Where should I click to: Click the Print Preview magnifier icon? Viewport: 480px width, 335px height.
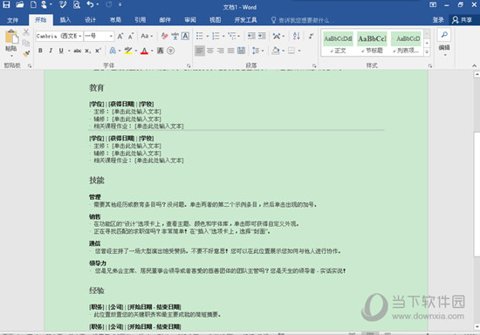pos(77,4)
